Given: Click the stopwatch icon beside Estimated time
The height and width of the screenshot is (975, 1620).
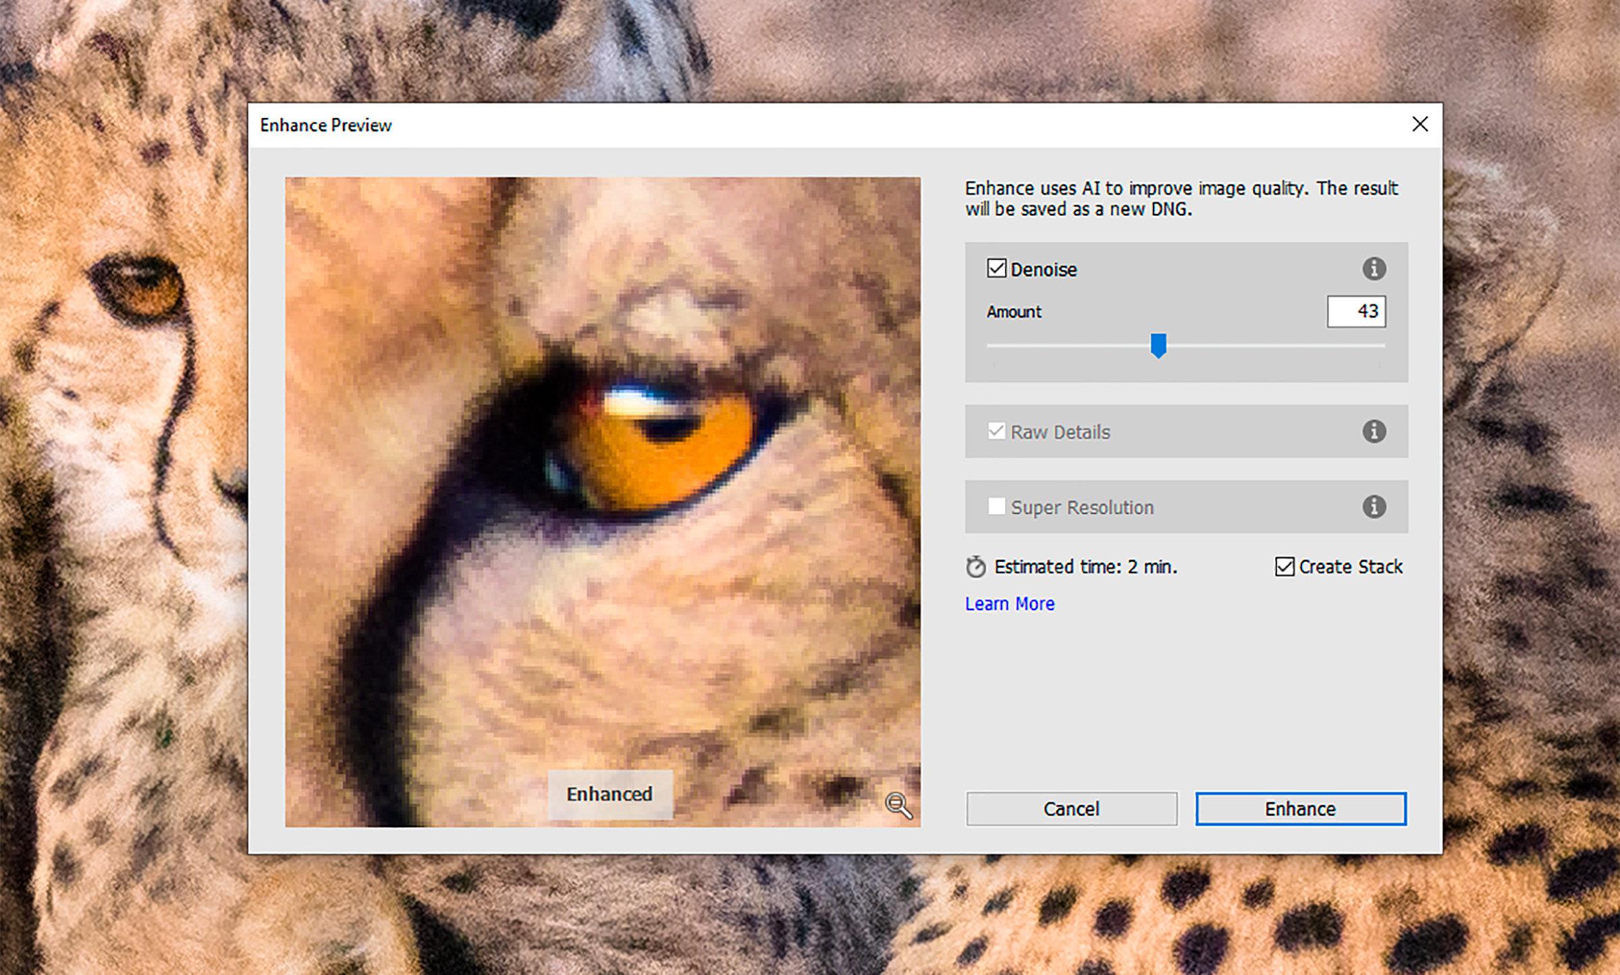Looking at the screenshot, I should pyautogui.click(x=975, y=567).
